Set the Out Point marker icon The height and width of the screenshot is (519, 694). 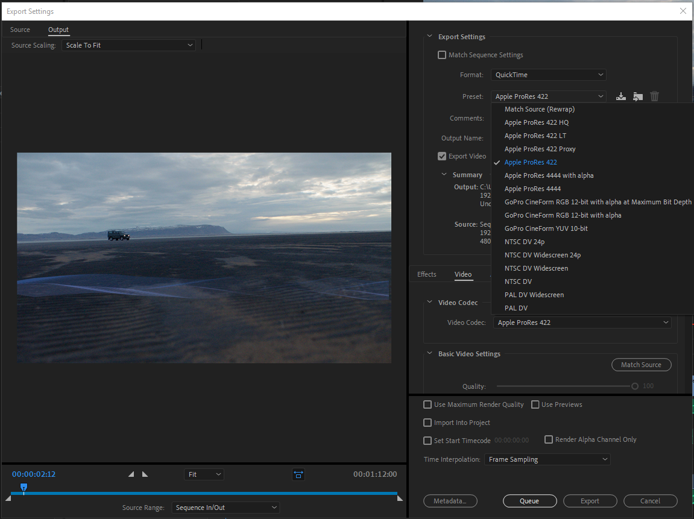click(x=145, y=474)
